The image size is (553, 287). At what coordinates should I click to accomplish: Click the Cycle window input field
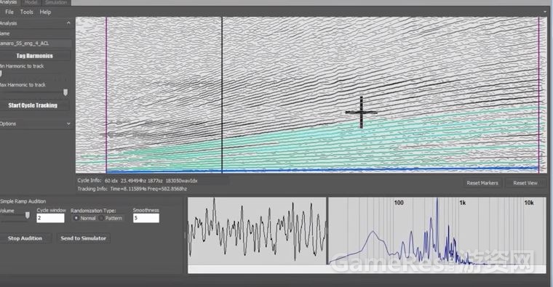pos(50,218)
